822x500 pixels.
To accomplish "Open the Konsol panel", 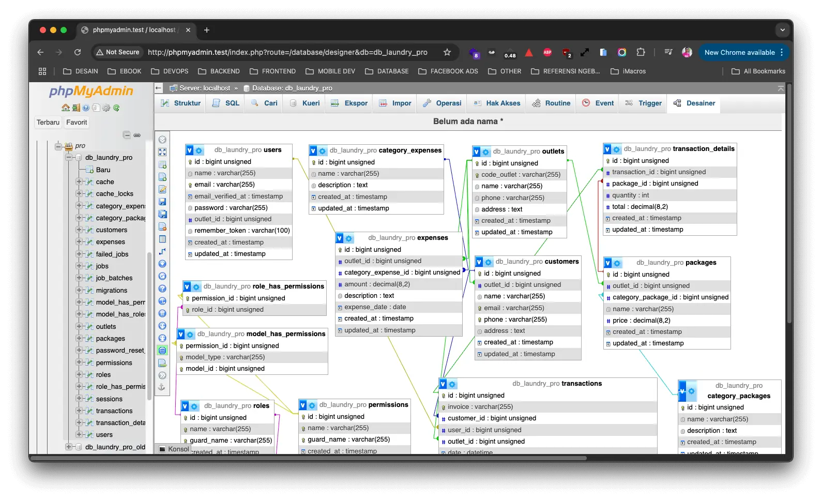I will 174,449.
